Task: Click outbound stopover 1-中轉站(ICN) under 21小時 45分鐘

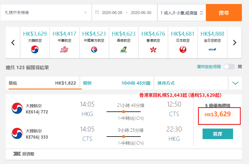Action: (x=131, y=118)
